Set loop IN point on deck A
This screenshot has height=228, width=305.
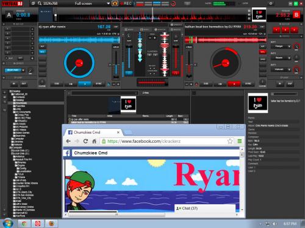14,84
